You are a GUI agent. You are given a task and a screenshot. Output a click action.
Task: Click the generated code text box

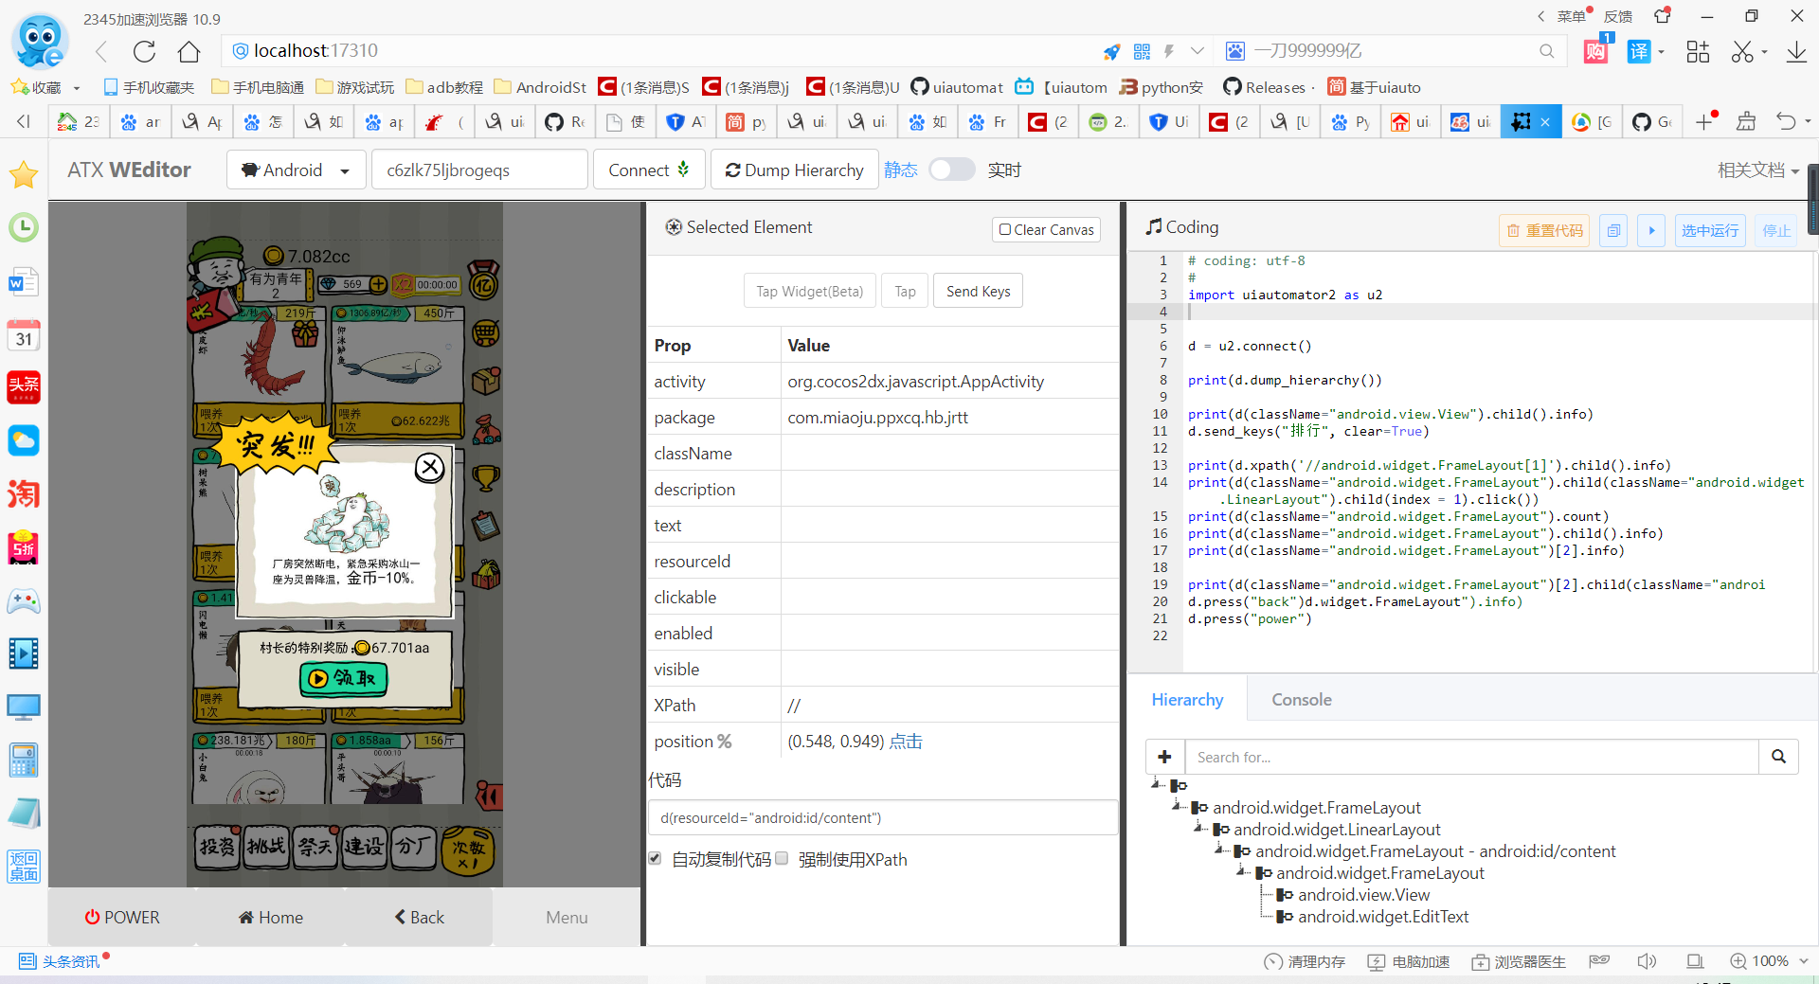[882, 817]
